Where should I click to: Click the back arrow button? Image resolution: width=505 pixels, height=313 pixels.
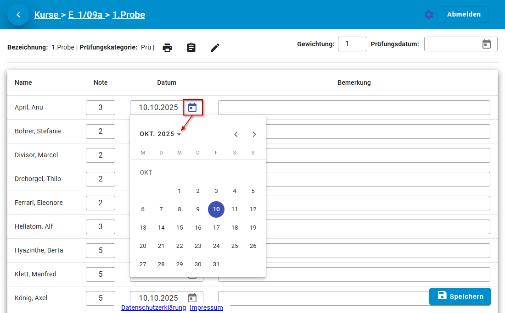click(18, 15)
